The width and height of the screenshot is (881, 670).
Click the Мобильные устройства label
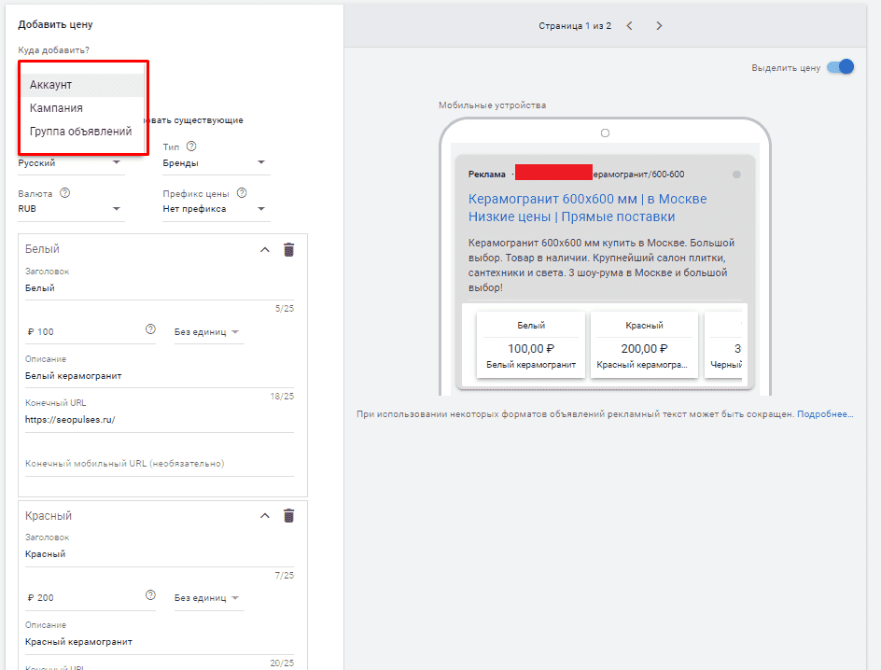492,105
